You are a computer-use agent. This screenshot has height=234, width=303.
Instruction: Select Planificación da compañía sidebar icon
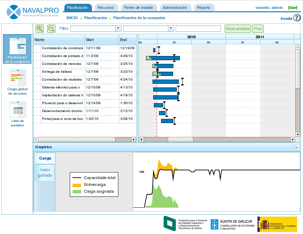[x=17, y=50]
